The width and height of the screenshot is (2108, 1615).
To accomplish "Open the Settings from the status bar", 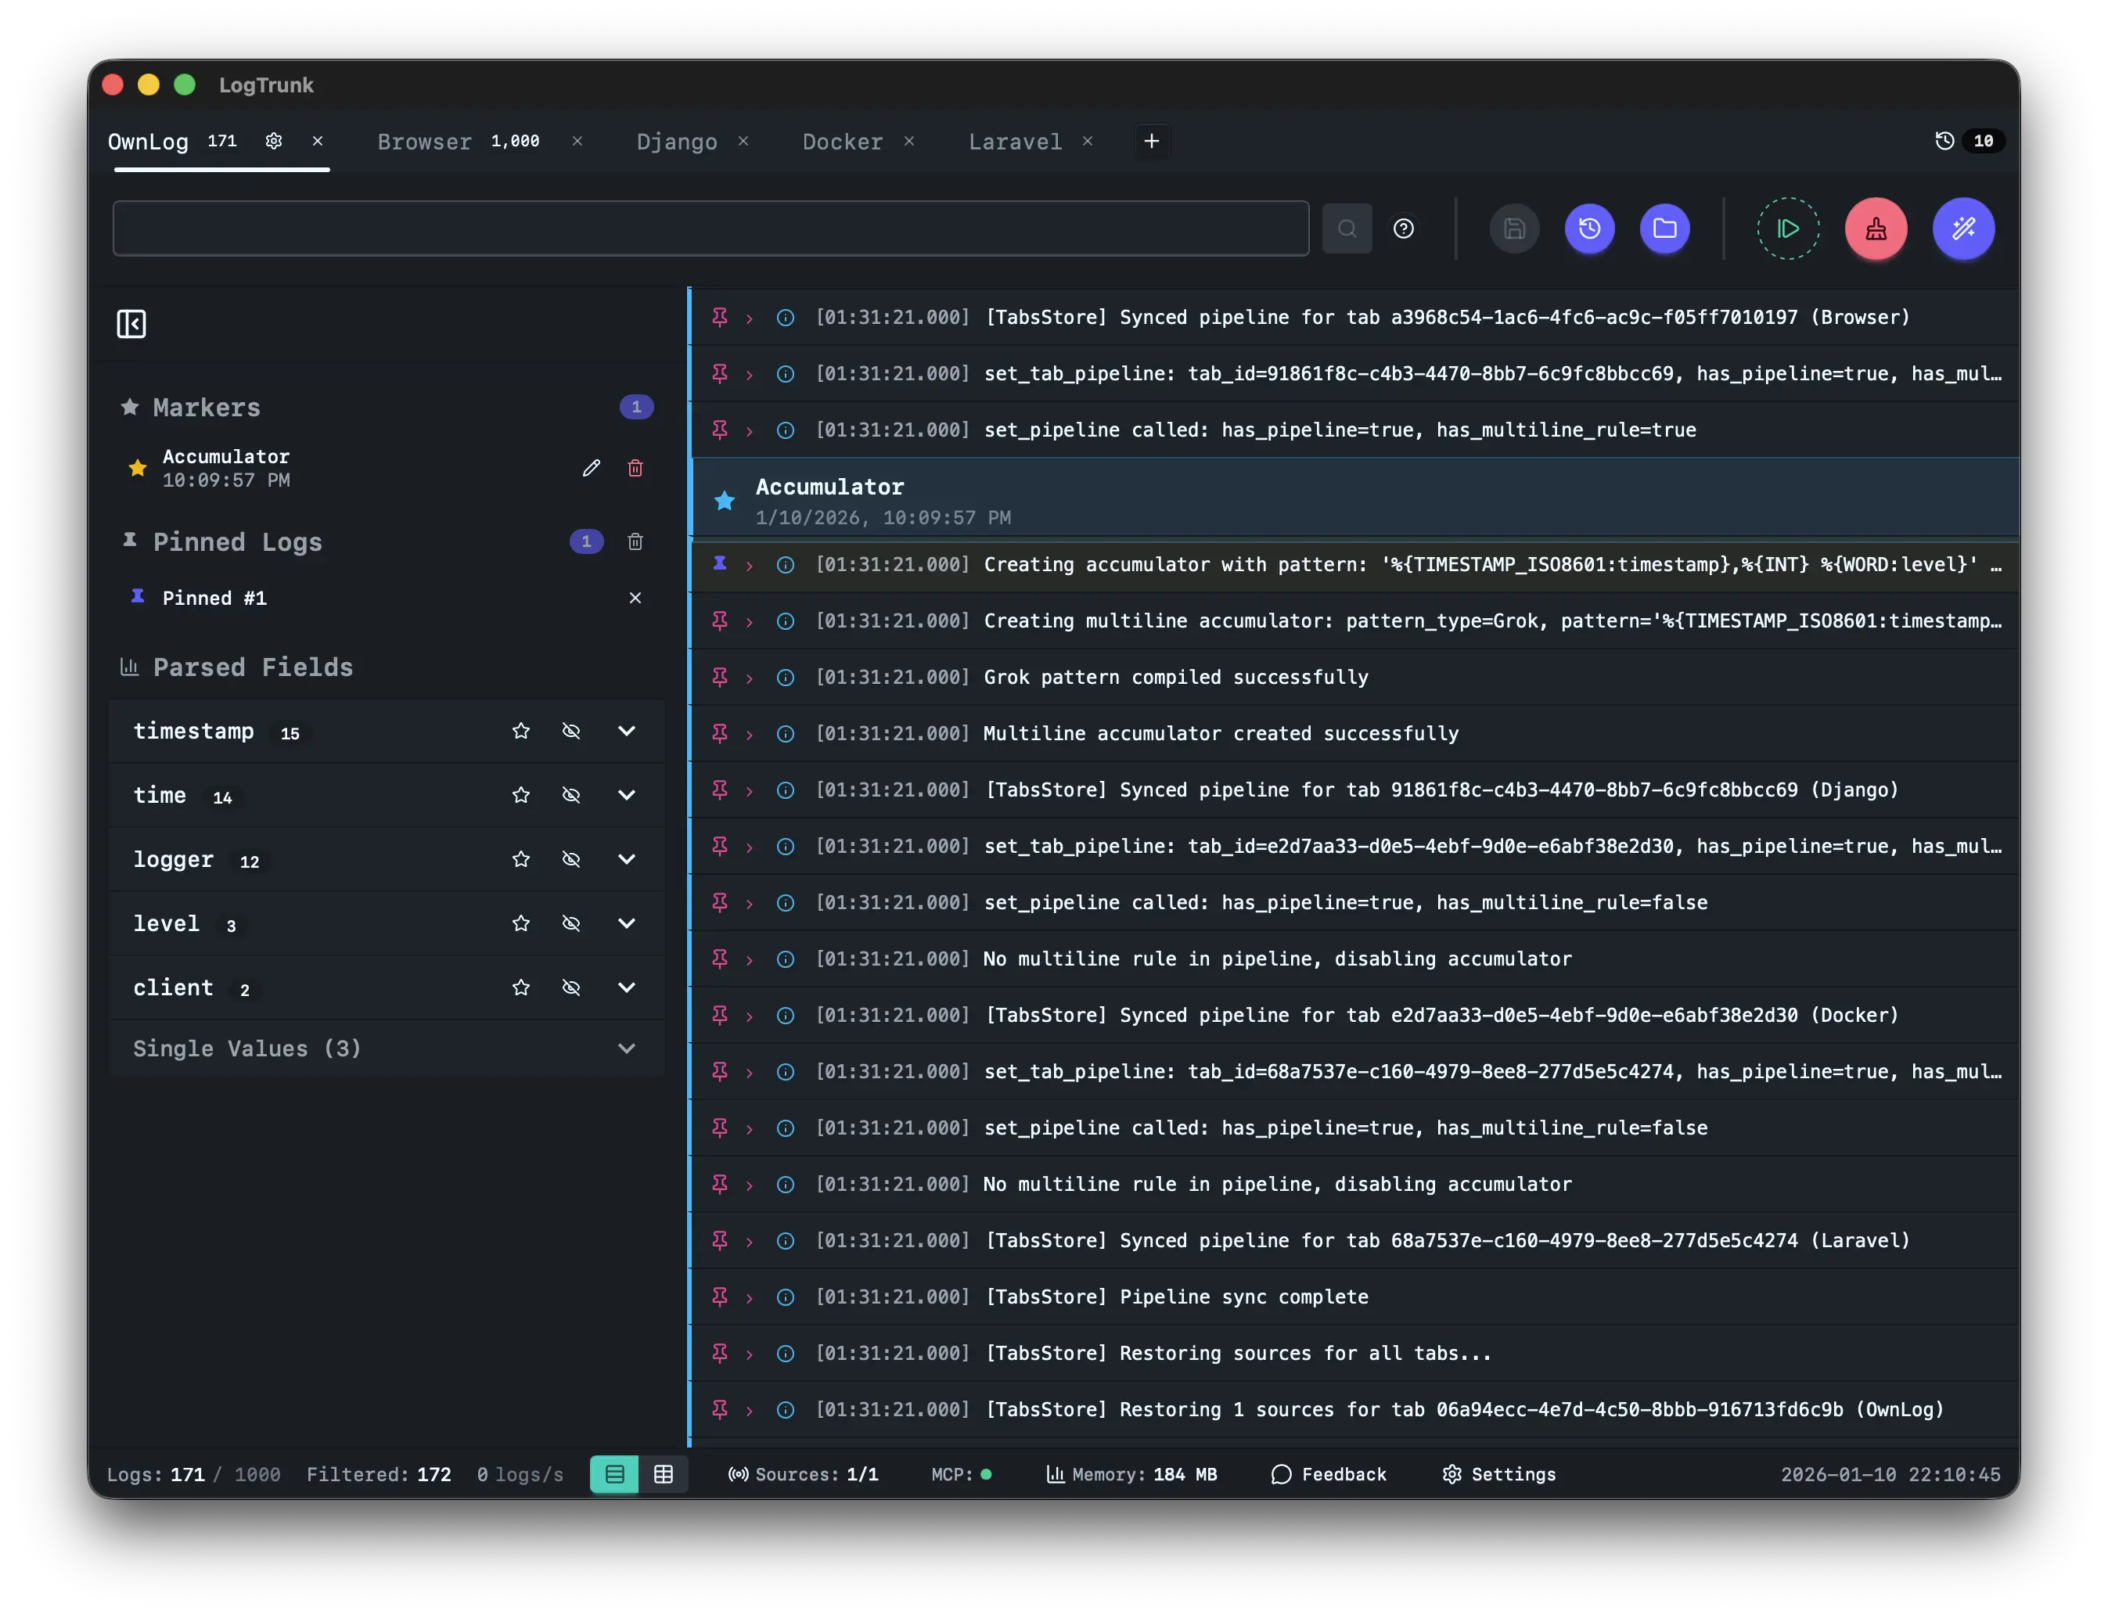I will pyautogui.click(x=1499, y=1473).
